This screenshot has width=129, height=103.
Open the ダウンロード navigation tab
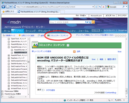tap(44, 31)
